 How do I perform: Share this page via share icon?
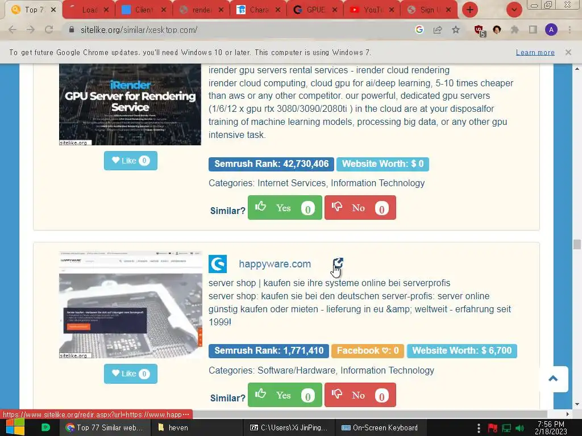click(438, 30)
